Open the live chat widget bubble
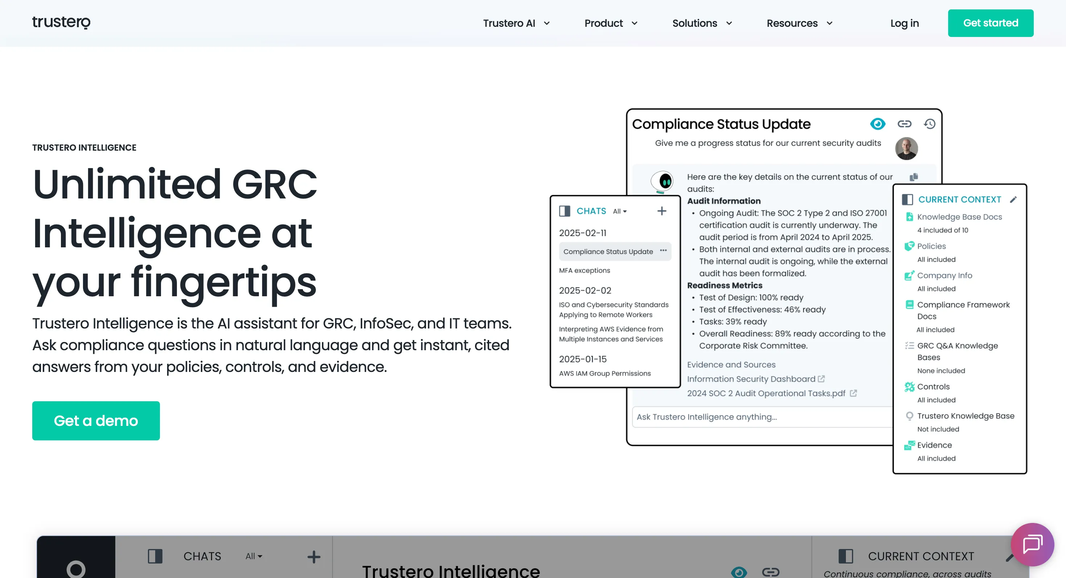This screenshot has width=1066, height=578. pyautogui.click(x=1032, y=544)
